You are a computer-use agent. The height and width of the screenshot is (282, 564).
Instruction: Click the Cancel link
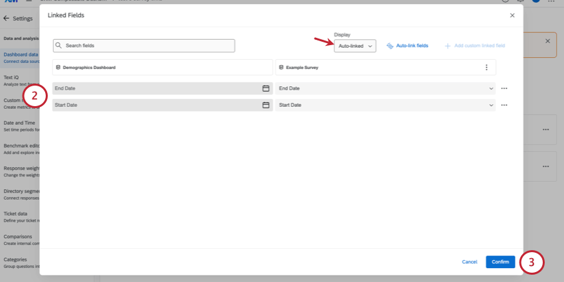469,262
